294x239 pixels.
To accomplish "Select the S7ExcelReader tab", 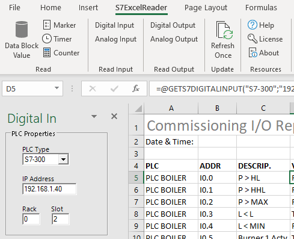I will 141,8.
